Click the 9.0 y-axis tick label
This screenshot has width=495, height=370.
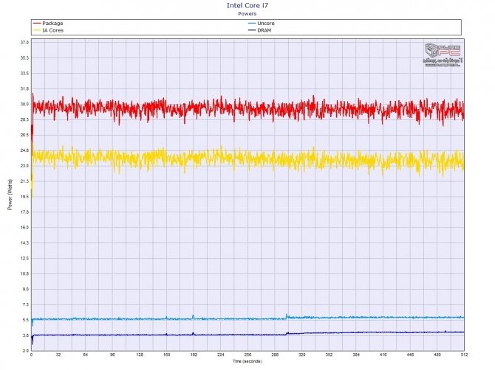(x=26, y=290)
